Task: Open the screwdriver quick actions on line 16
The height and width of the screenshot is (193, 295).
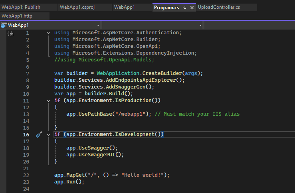Action: click(39, 134)
